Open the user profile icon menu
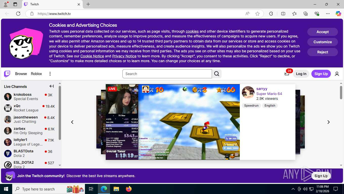This screenshot has width=344, height=194. coord(337,74)
